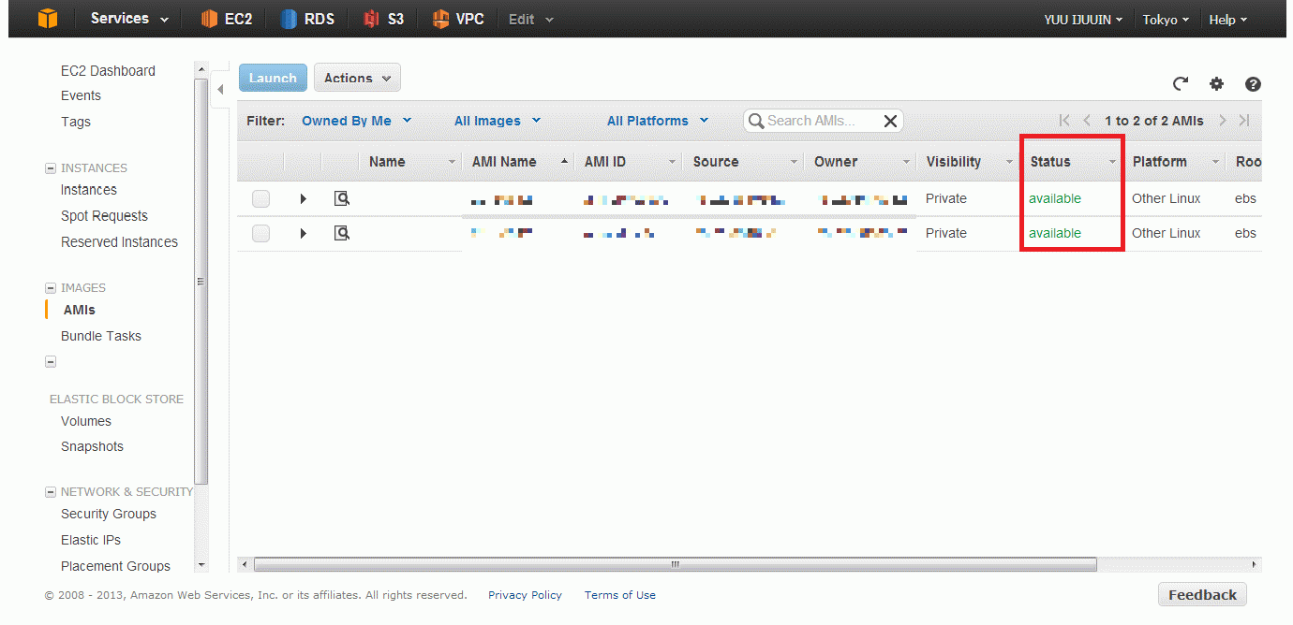Open the Status column dropdown arrow
This screenshot has height=625, width=1293.
coord(1112,162)
